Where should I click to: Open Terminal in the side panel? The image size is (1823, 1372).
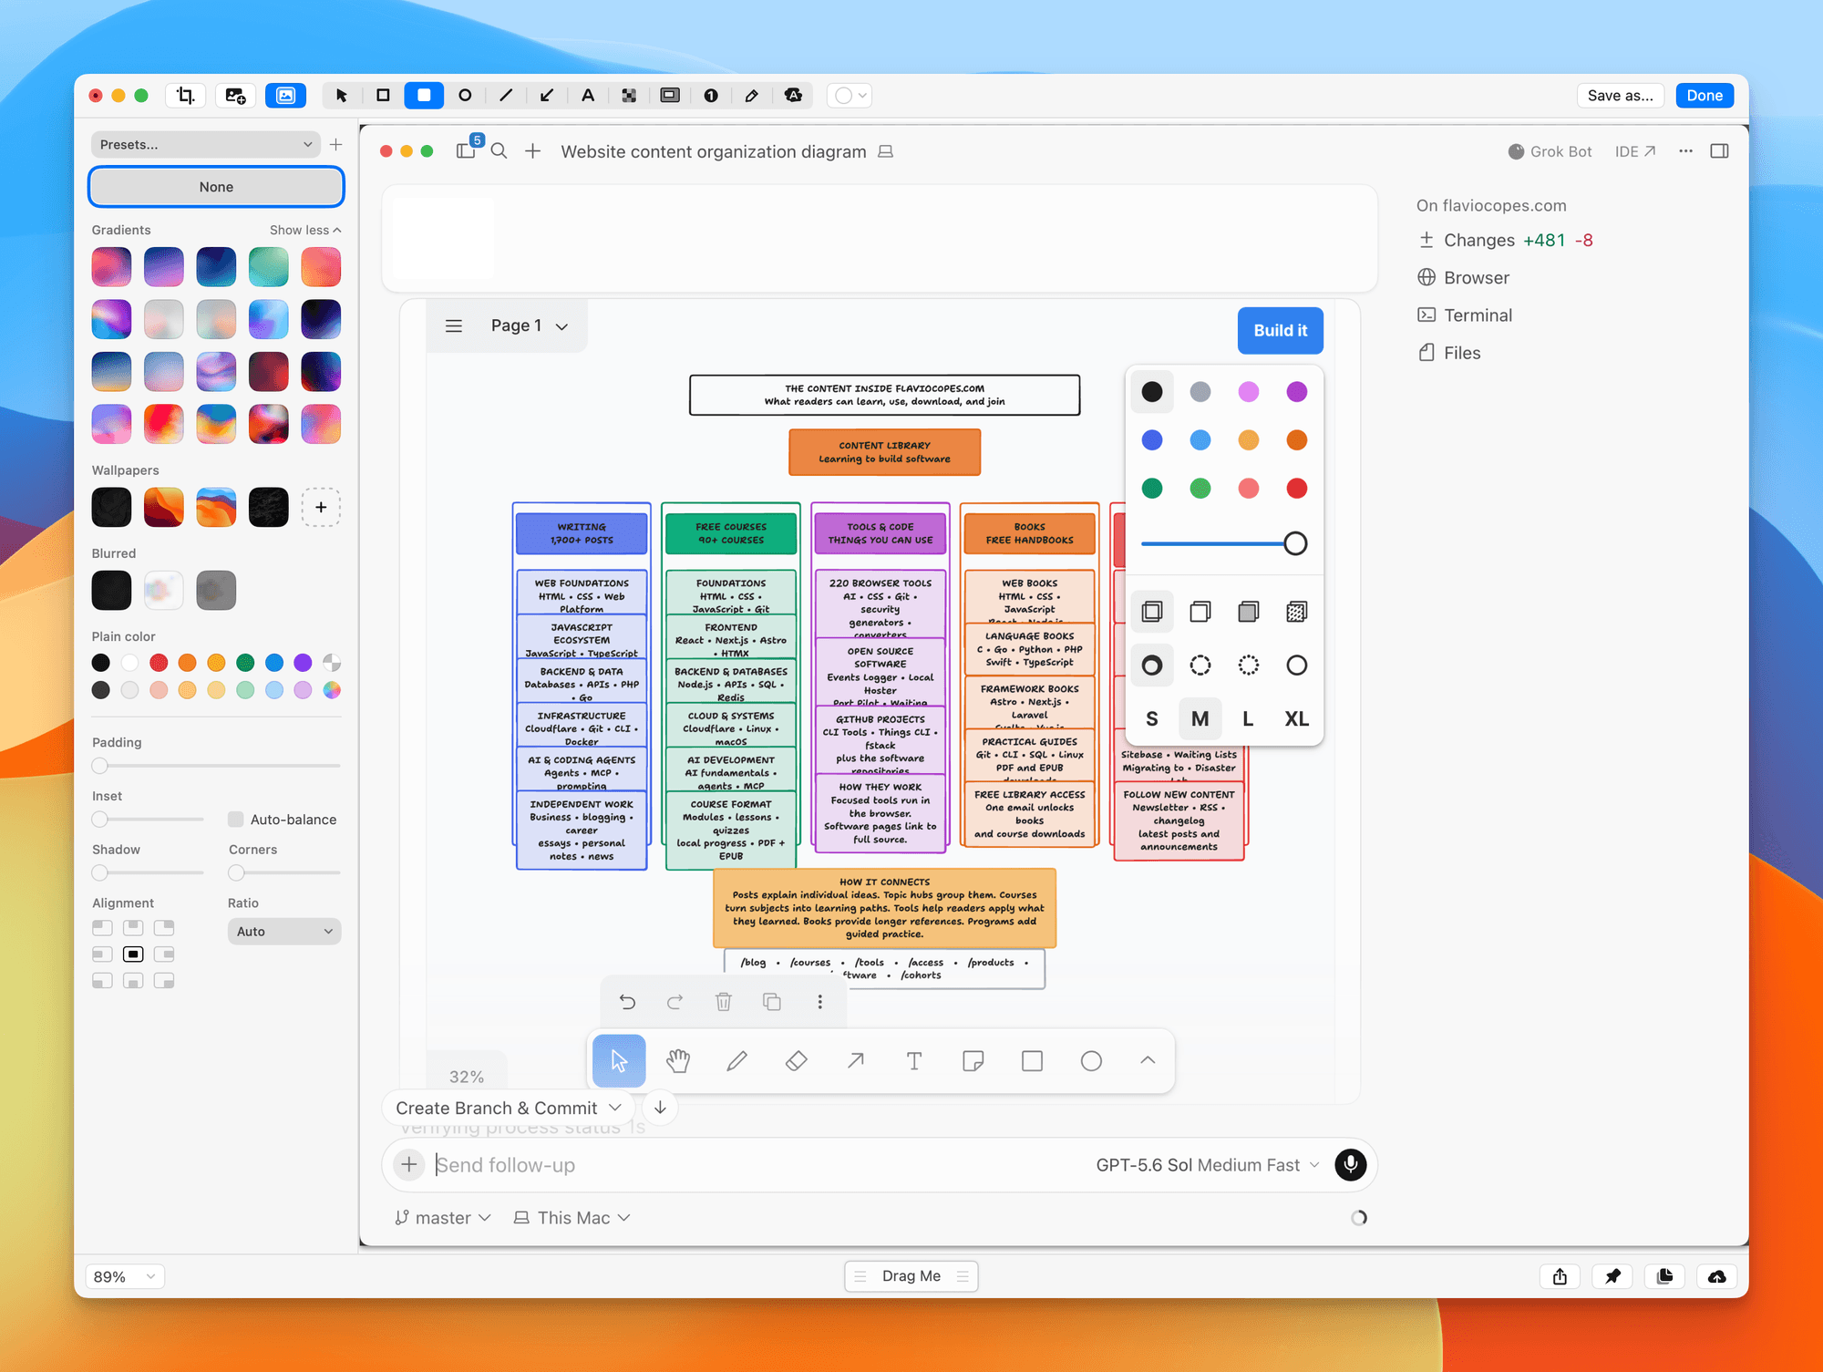tap(1465, 315)
